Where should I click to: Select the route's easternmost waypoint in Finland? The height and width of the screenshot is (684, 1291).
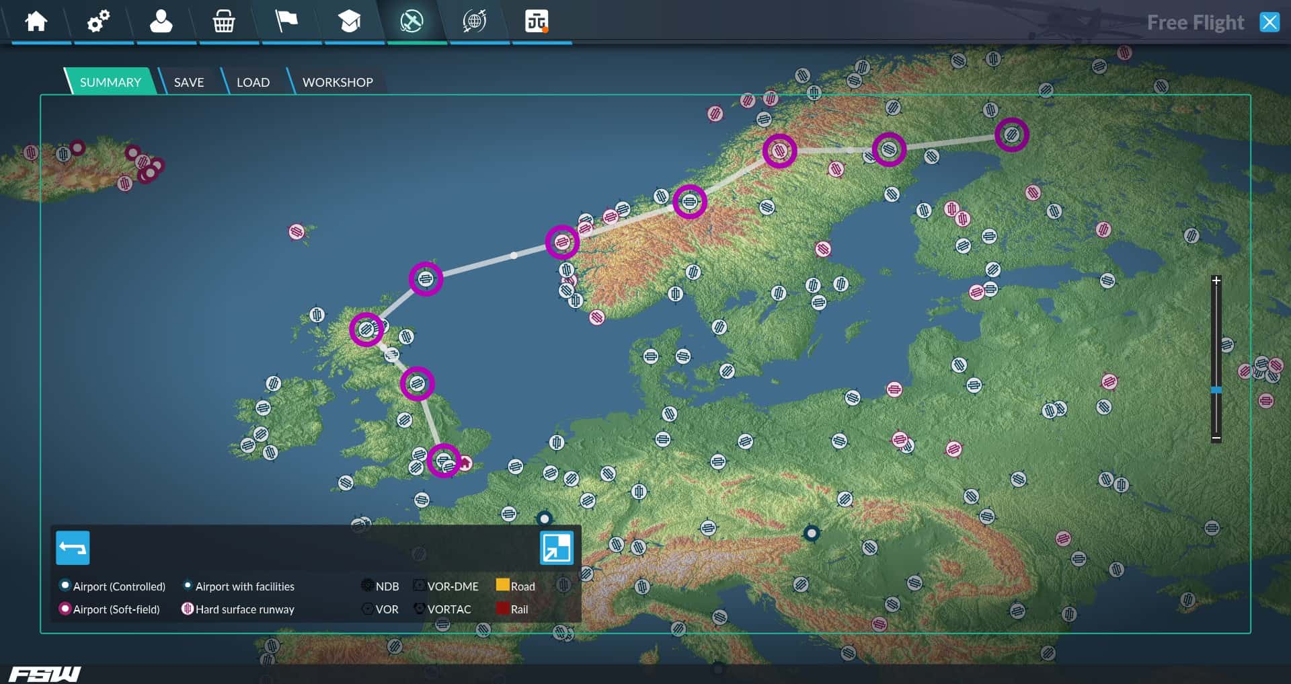click(1011, 135)
